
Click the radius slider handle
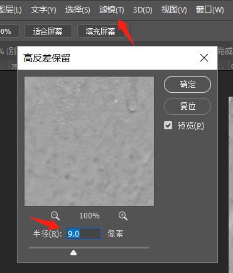[73, 253]
